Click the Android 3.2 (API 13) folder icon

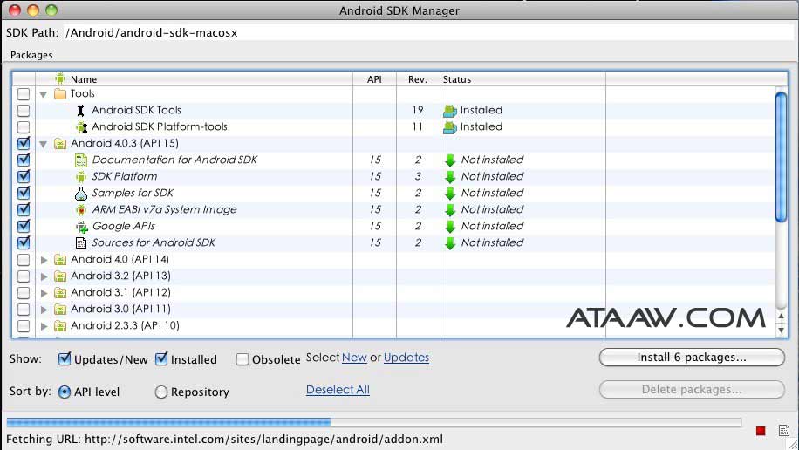(x=60, y=276)
